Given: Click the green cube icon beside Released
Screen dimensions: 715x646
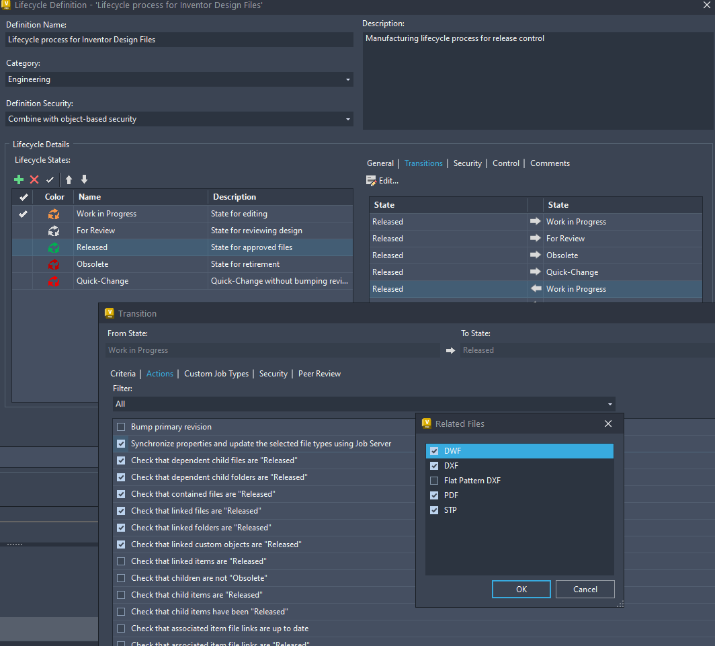Looking at the screenshot, I should pyautogui.click(x=54, y=247).
